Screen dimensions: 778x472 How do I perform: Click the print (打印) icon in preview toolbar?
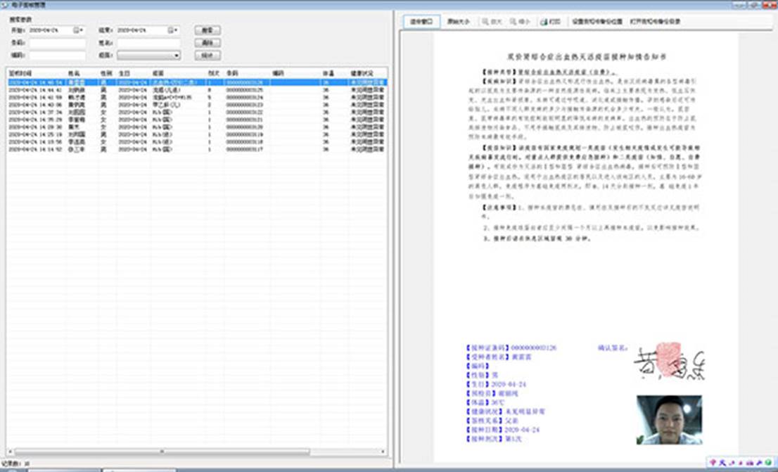[550, 22]
